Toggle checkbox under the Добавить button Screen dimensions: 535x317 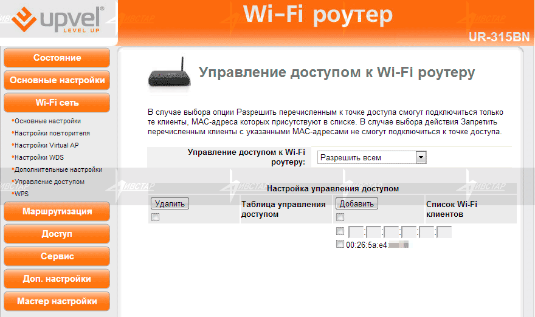(x=340, y=217)
